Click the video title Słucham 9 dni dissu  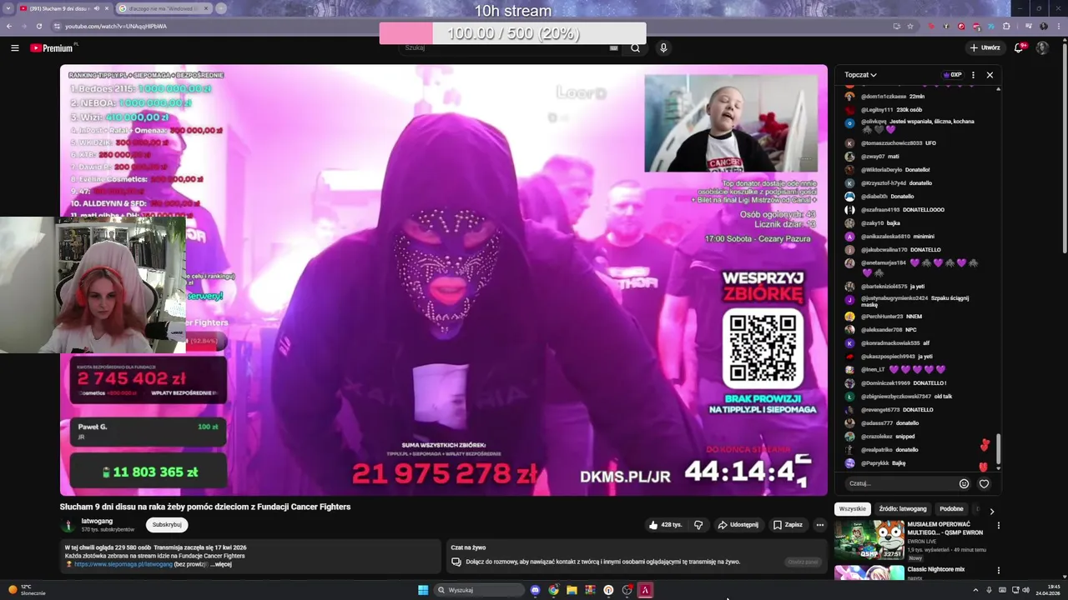pos(205,507)
